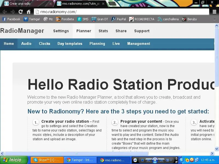The image size is (219, 164).
Task: Close the rmo.radionomy.com tab
Action: tap(103, 4)
